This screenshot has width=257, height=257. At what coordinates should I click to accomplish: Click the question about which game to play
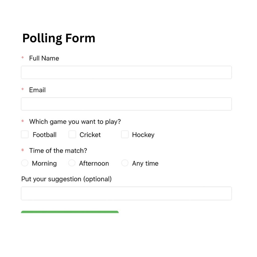pos(75,122)
